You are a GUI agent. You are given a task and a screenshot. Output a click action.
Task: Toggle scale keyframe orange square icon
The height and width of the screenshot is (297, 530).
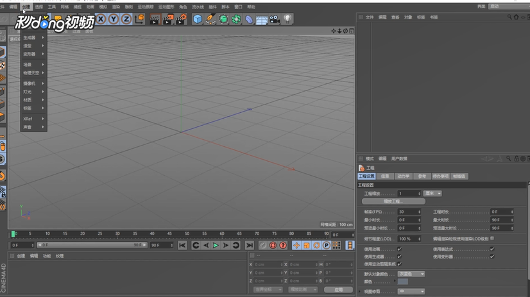(x=306, y=245)
